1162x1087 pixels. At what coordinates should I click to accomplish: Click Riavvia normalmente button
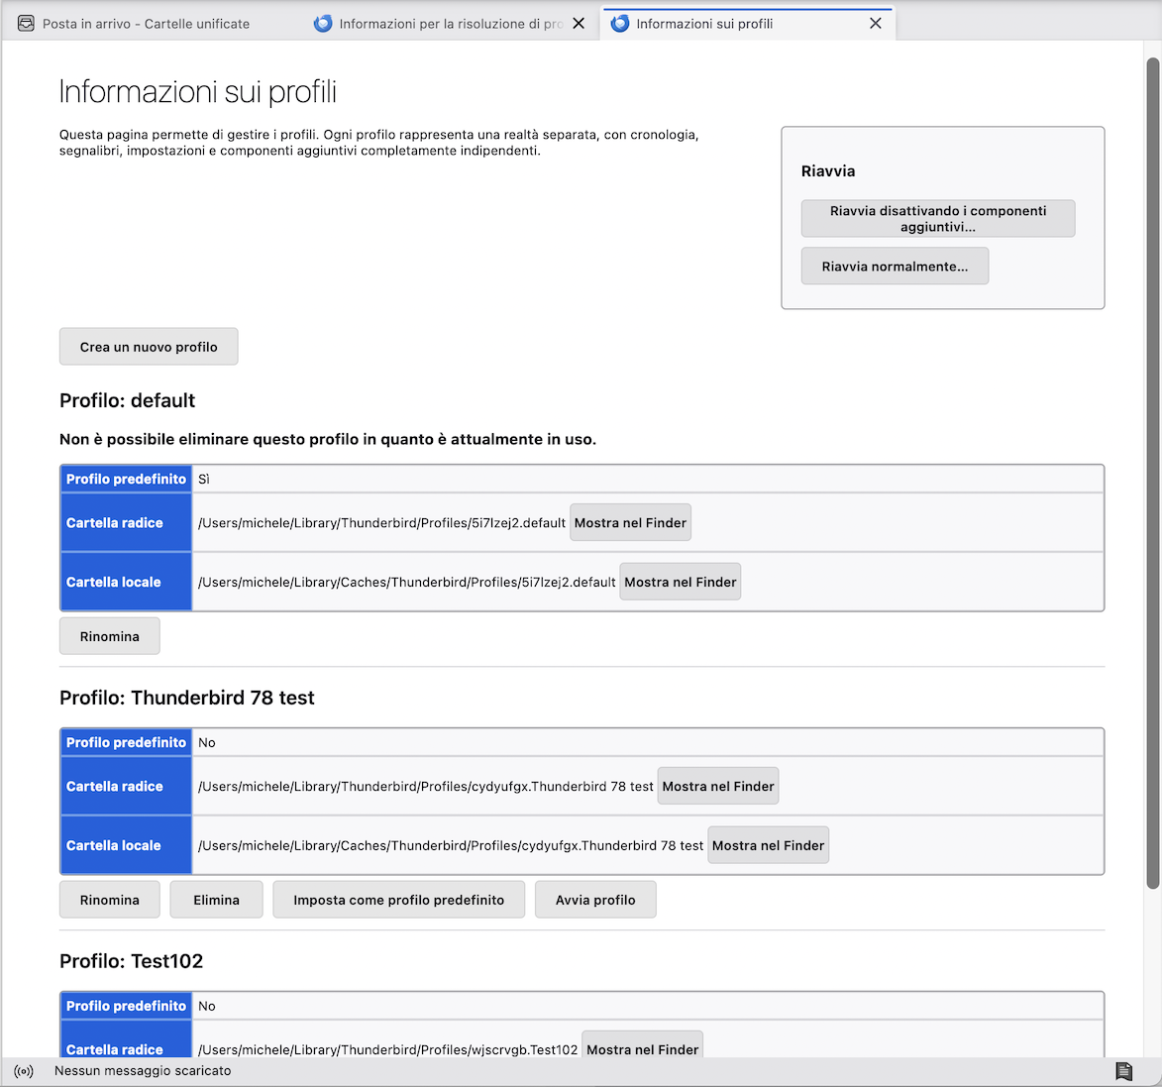point(895,267)
